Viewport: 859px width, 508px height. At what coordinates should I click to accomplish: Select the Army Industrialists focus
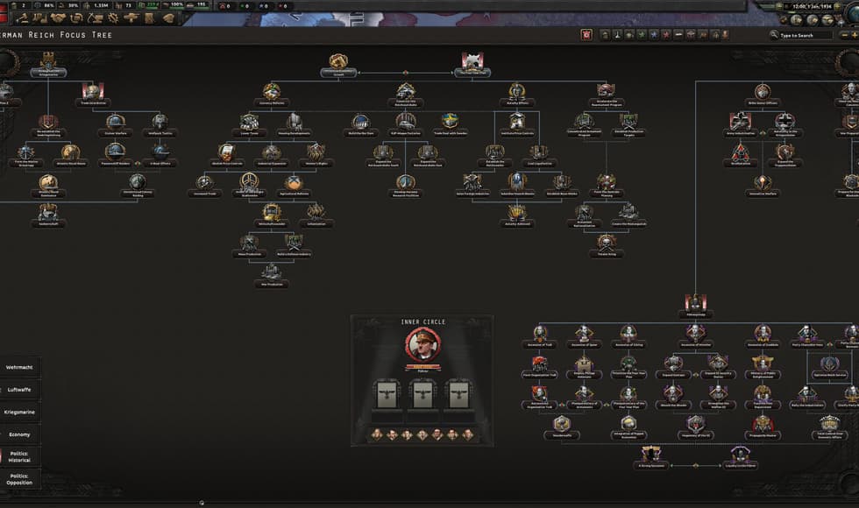(x=740, y=125)
